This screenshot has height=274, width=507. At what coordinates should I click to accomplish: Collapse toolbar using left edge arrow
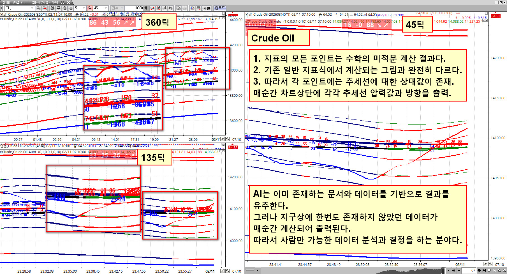[1, 8]
